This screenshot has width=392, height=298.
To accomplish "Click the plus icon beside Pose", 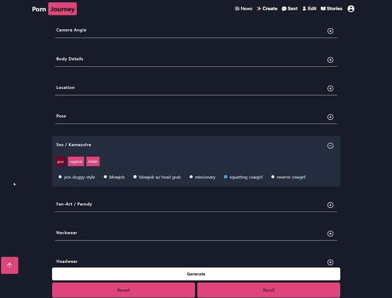I will pos(330,117).
